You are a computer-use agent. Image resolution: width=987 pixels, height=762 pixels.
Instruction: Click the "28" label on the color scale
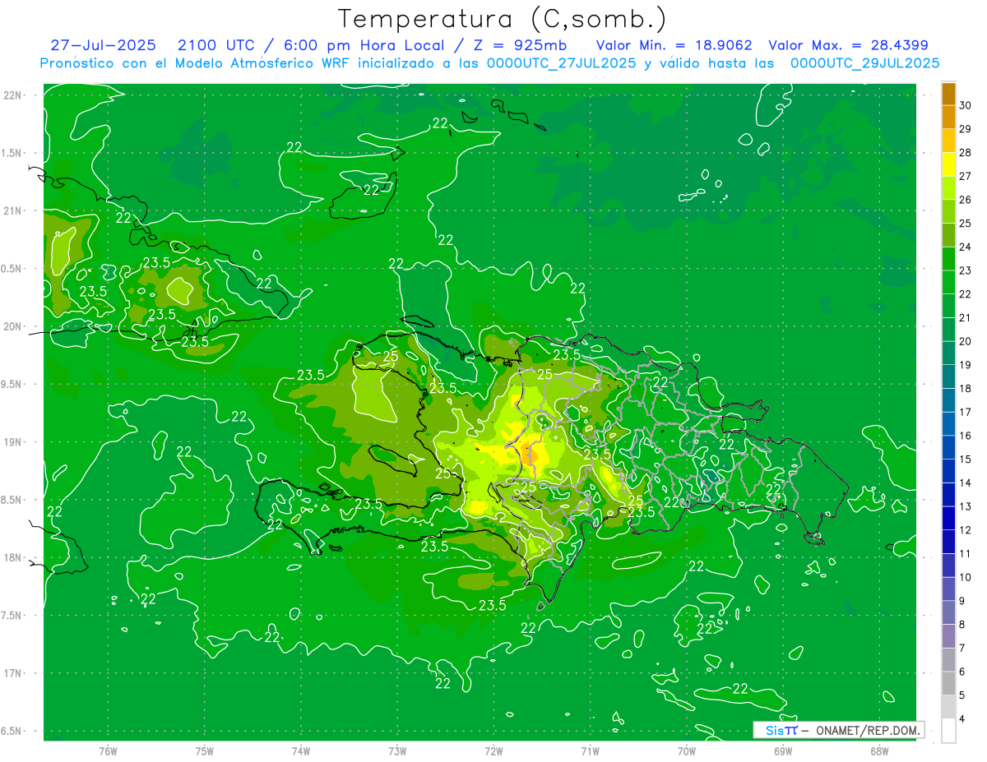966,152
